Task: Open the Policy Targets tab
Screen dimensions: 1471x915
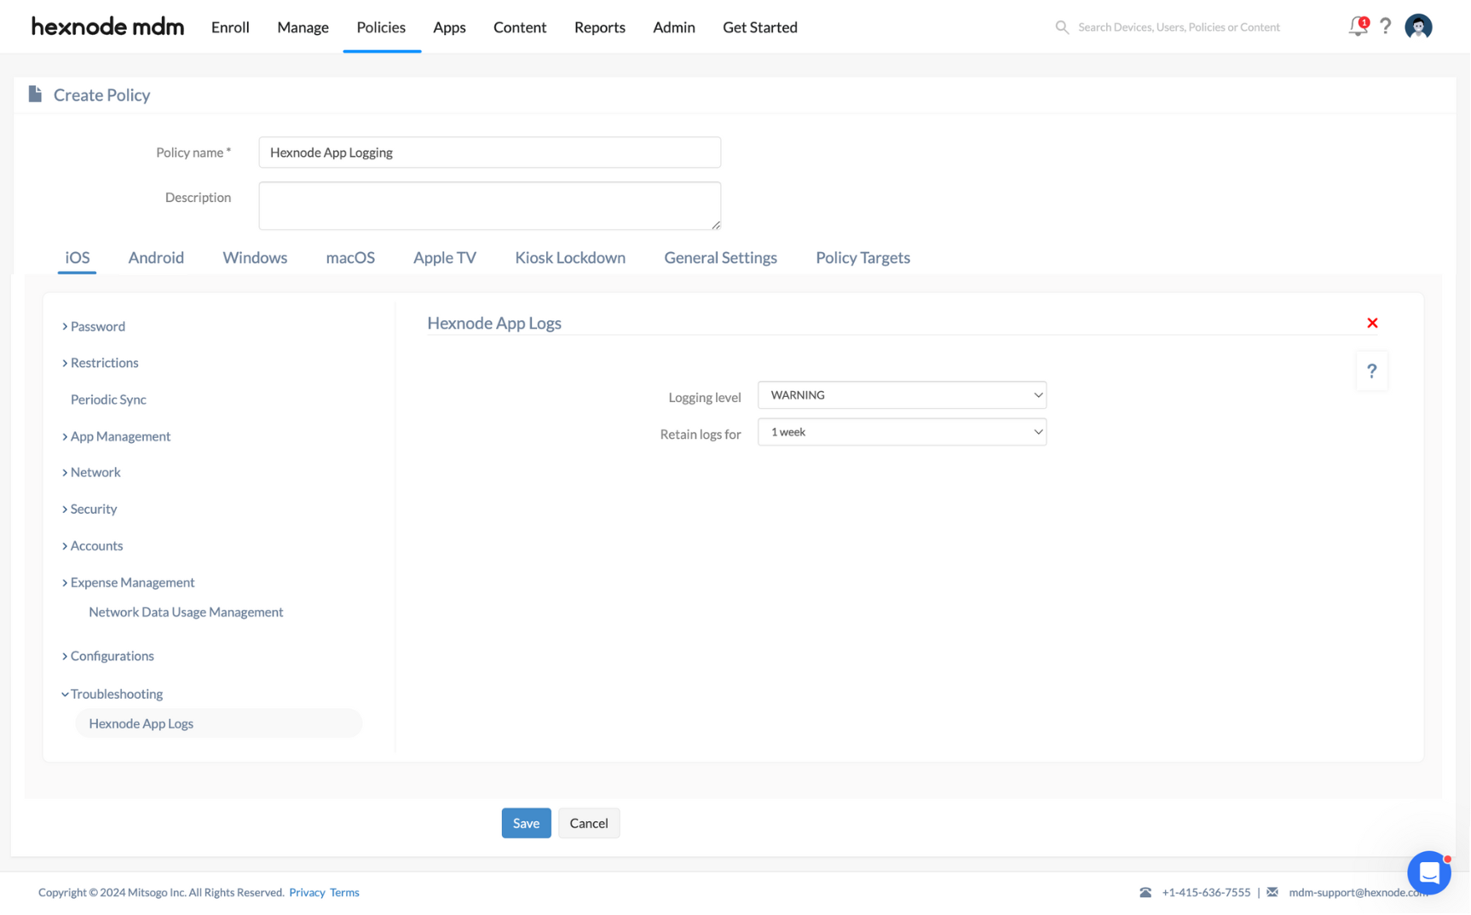Action: pos(863,258)
